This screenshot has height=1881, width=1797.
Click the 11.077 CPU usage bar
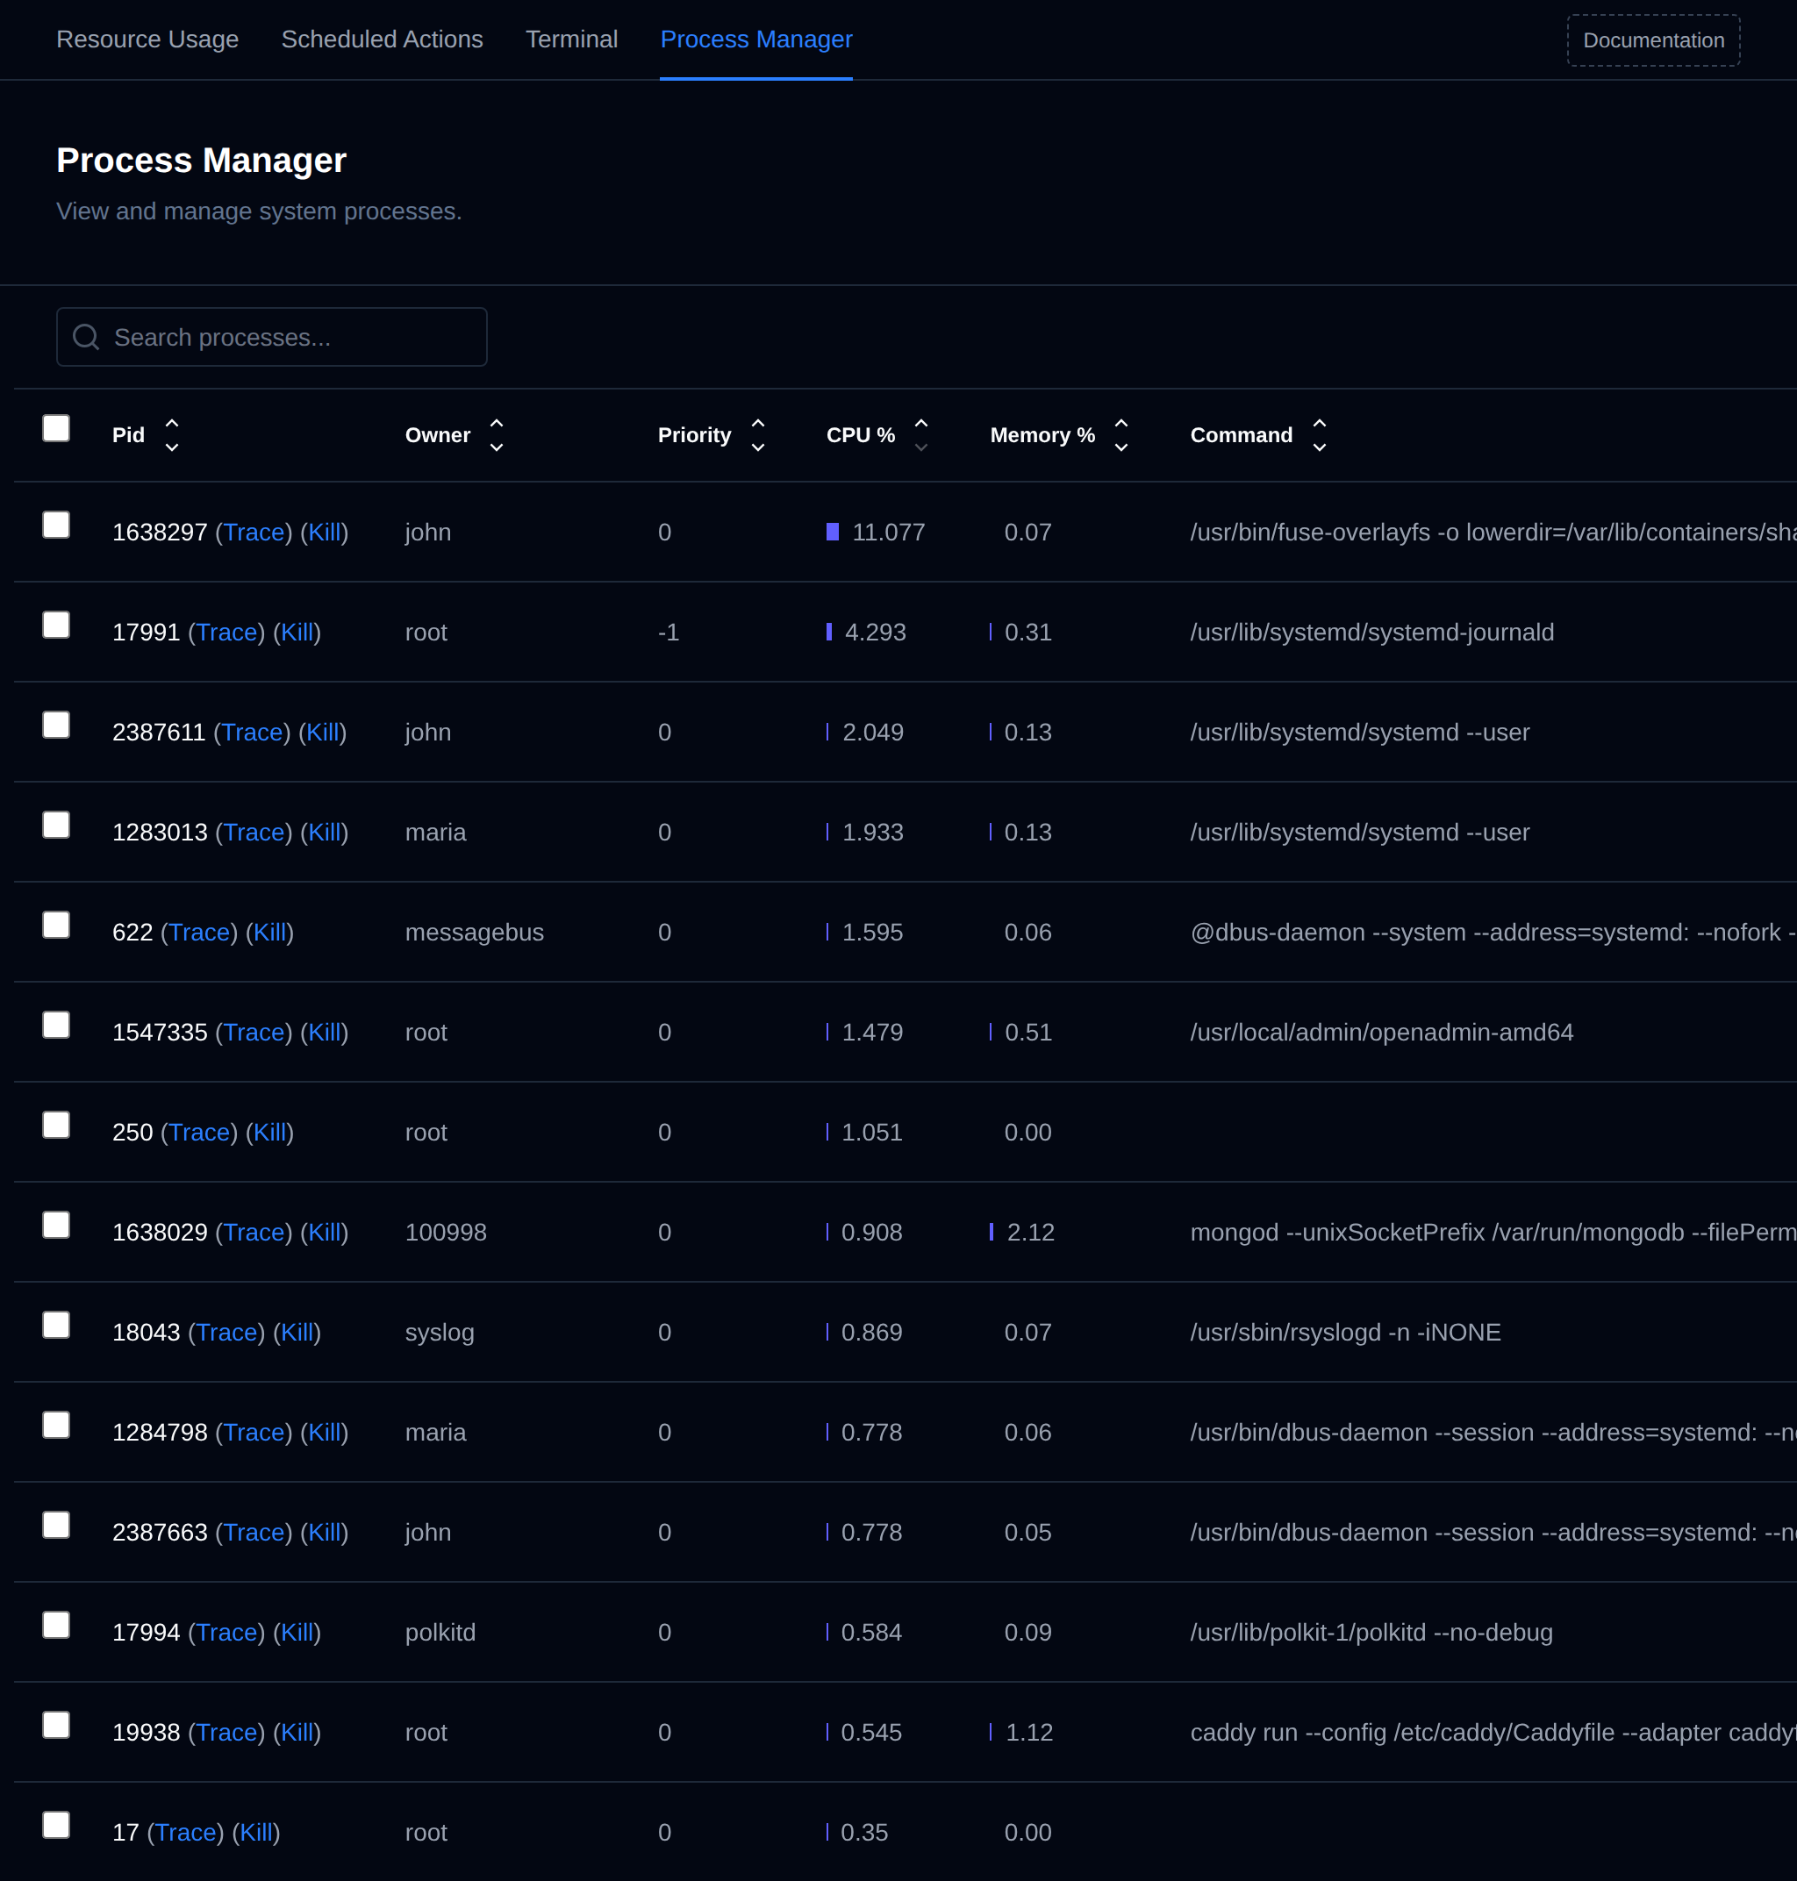click(x=833, y=532)
